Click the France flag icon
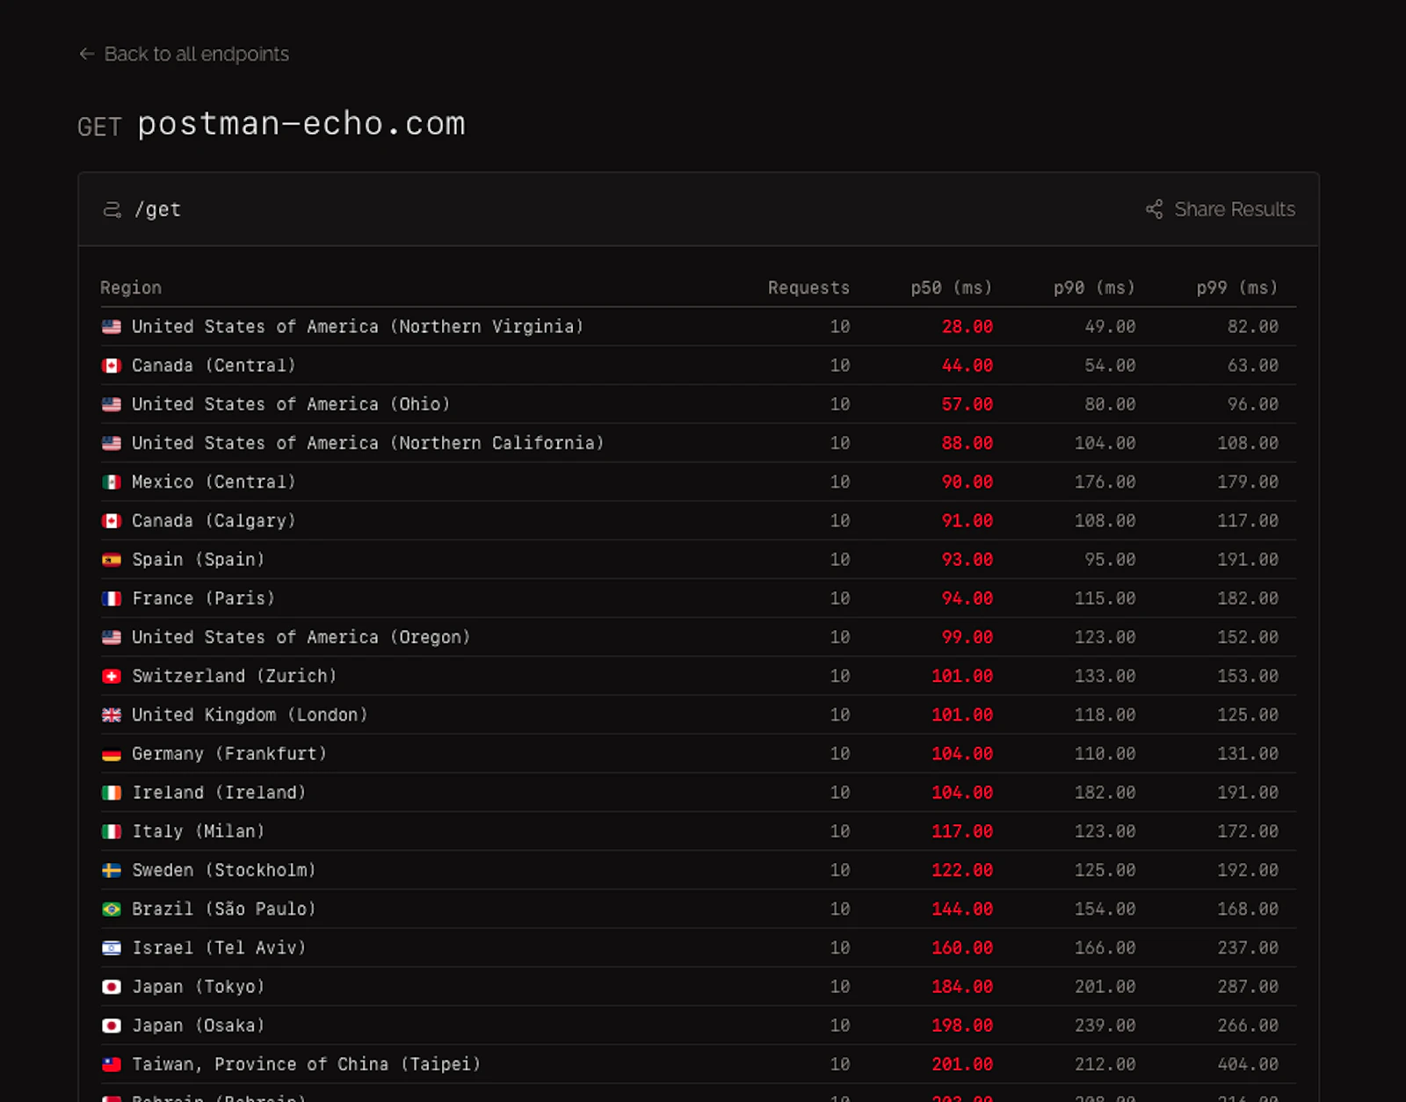1406x1102 pixels. (x=112, y=598)
